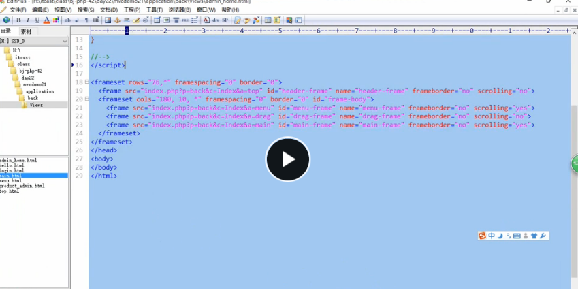Click the insert image toolbar icon
Image resolution: width=578 pixels, height=305 pixels.
click(108, 20)
